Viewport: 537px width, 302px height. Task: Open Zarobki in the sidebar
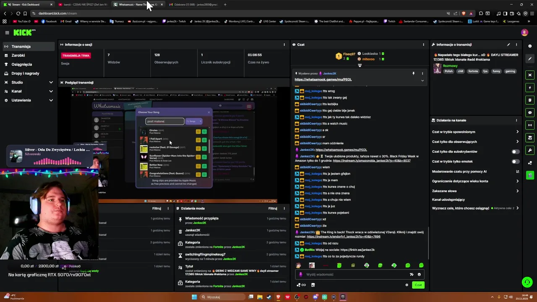29,55
